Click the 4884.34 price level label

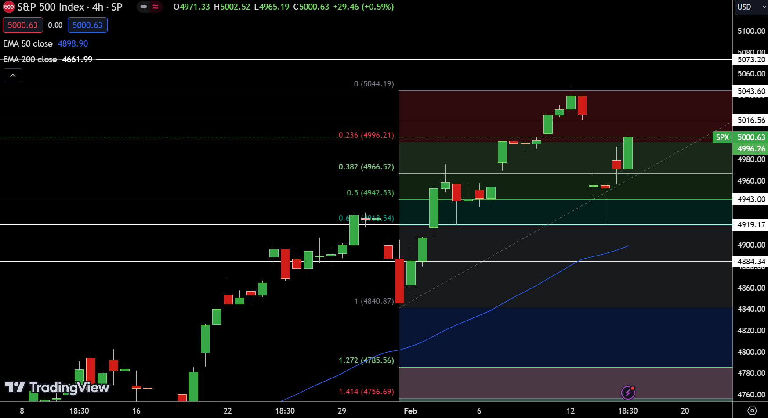(751, 262)
